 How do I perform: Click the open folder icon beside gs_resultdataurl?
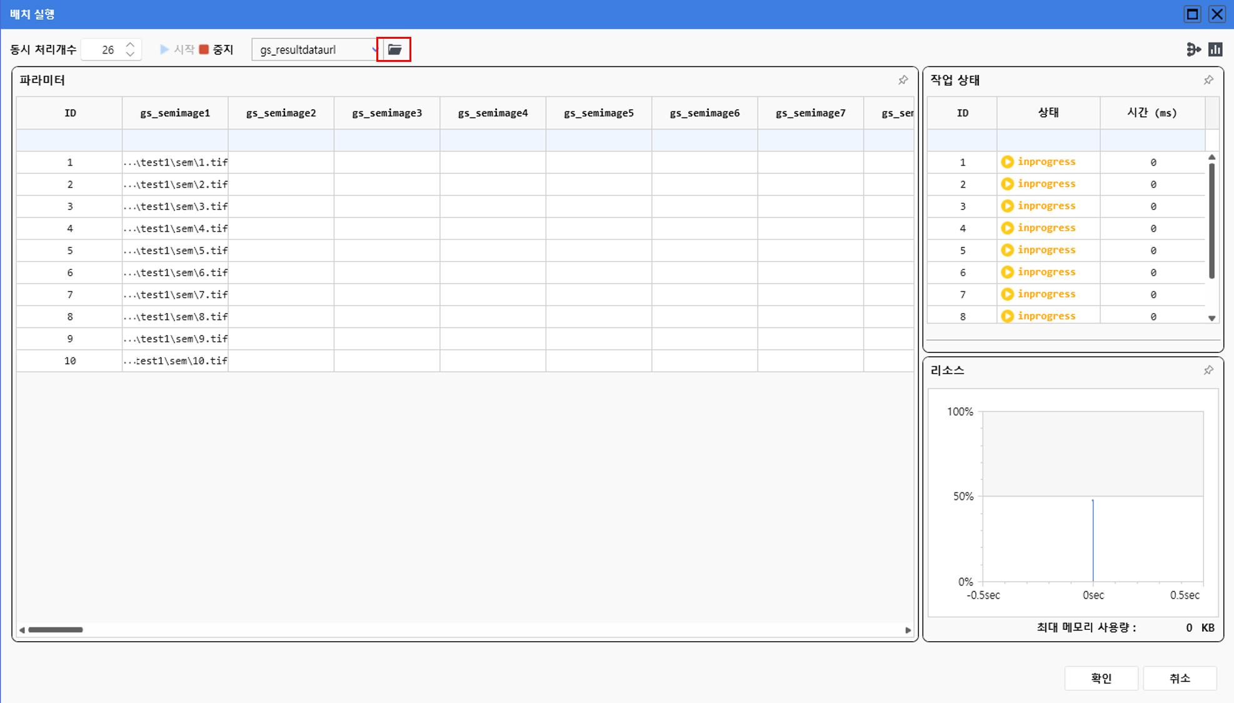[394, 49]
